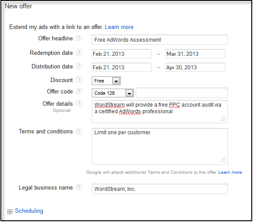253x222 pixels.
Task: Click the Scheduling link
Action: point(29,211)
